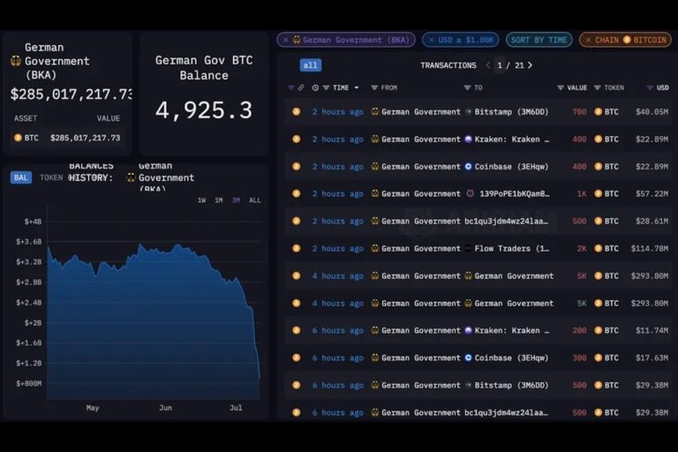678x452 pixels.
Task: Click German eagle icon in From of 1K row
Action: (375, 193)
